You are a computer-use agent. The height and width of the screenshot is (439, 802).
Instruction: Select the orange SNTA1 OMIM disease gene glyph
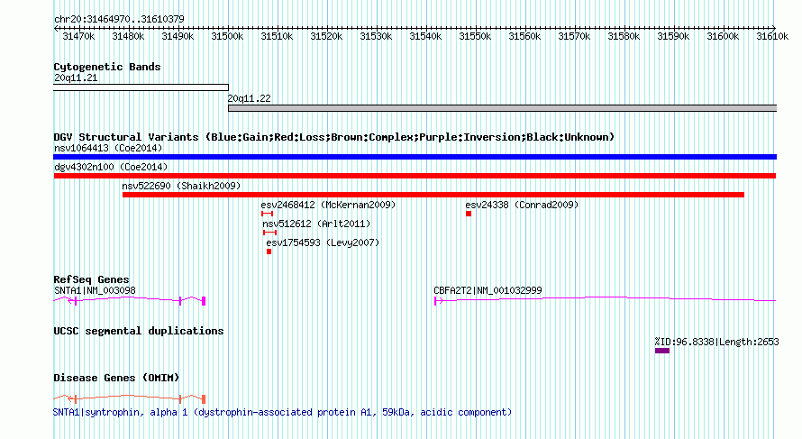130,398
